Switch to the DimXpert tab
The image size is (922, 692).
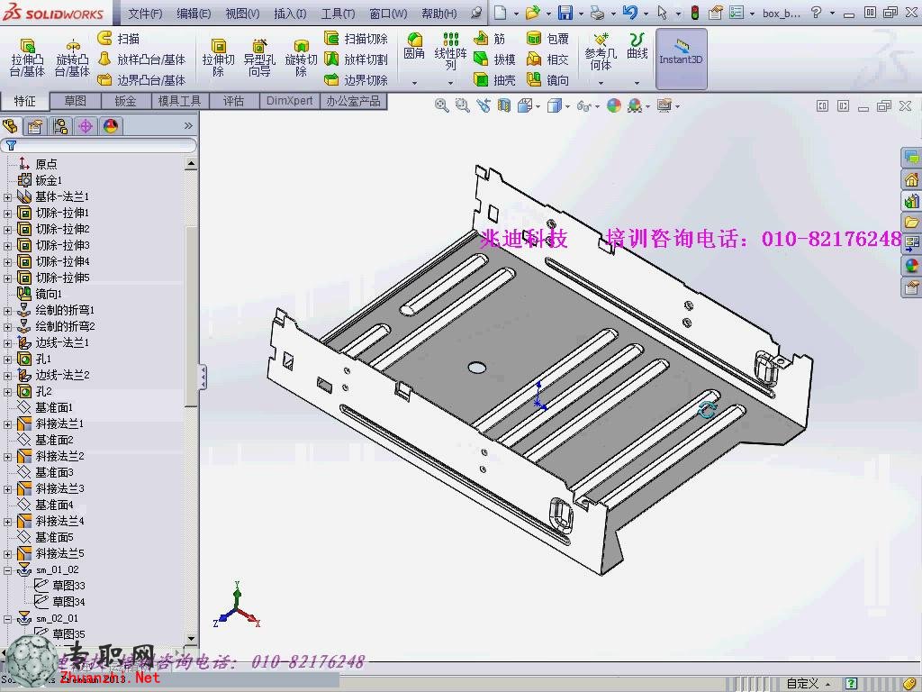click(289, 101)
